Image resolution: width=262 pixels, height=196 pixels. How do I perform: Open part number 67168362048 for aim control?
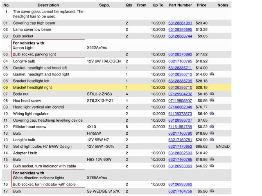click(x=180, y=107)
